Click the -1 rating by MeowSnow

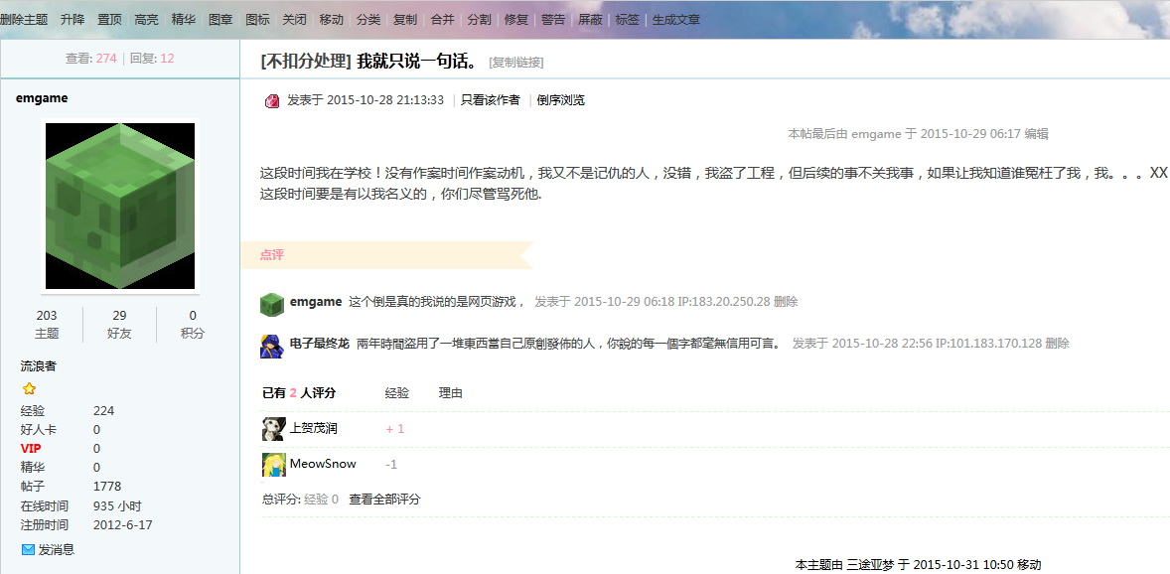(391, 465)
